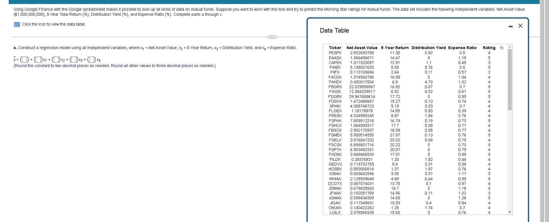Select the Net Asset Value column header
This screenshot has width=549, height=222.
(362, 48)
